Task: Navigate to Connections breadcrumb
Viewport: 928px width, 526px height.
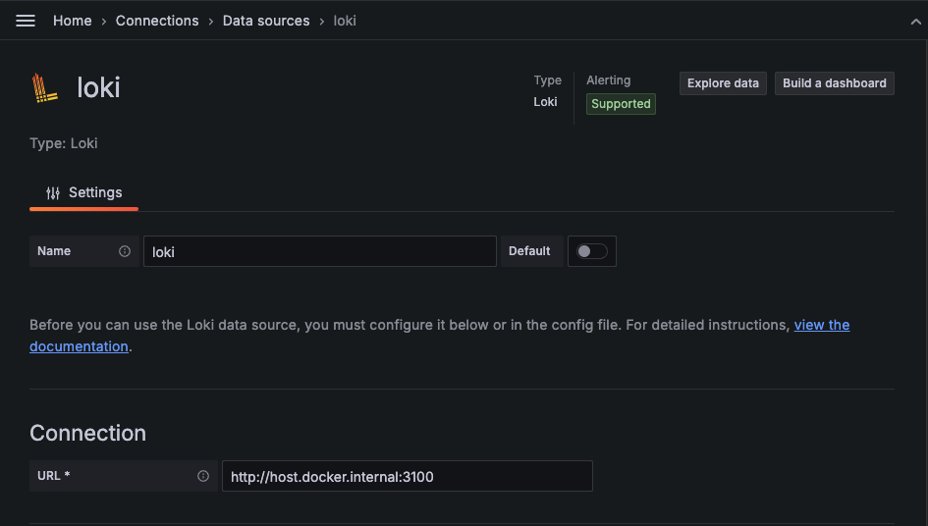Action: (157, 21)
